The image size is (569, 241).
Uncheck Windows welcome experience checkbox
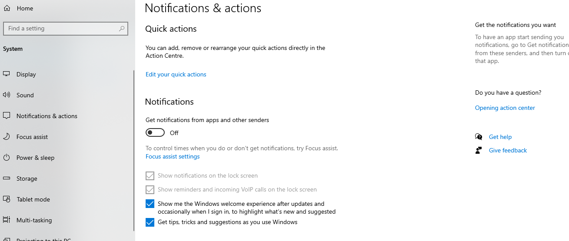[150, 204]
